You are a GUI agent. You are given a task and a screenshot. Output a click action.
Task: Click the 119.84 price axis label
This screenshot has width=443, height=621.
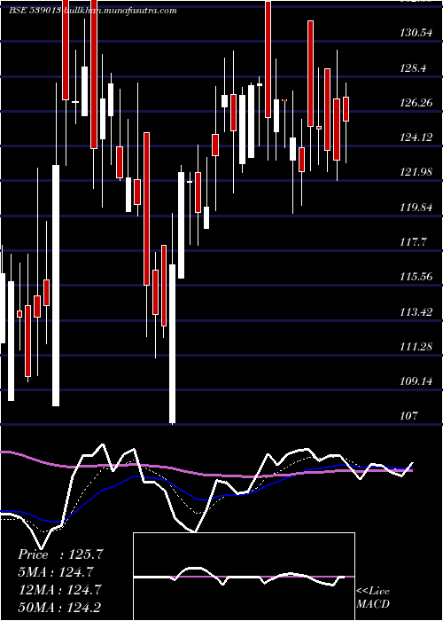(x=416, y=207)
